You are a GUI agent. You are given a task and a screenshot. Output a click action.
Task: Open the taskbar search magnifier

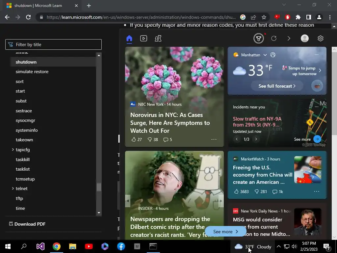[24, 246]
